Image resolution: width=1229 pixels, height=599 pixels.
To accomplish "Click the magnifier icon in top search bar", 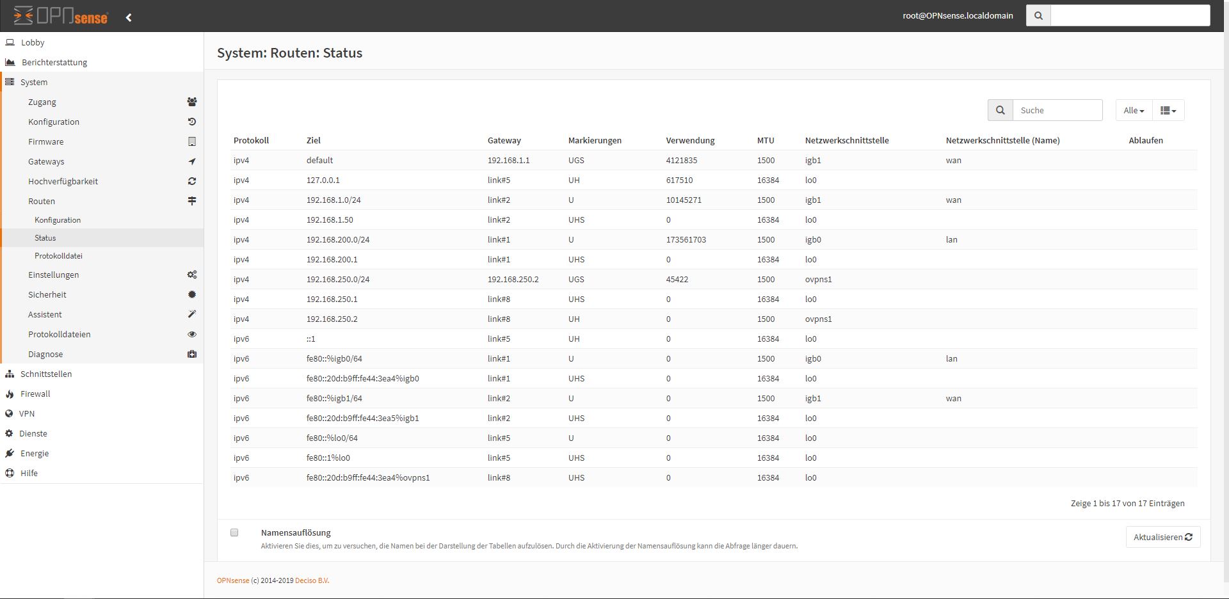I will [1038, 16].
